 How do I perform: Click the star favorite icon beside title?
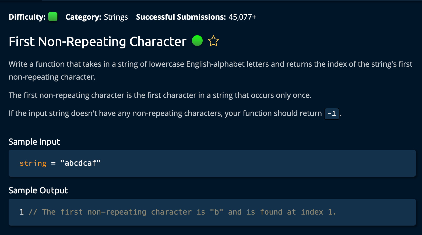[x=213, y=41]
